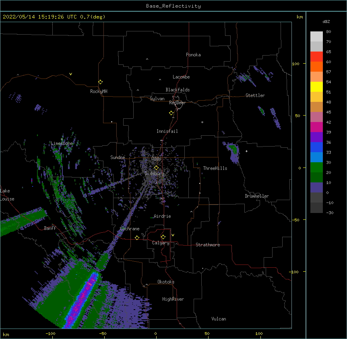Click the asterisk marker east of Innisfail
Image resolution: width=347 pixels, height=339 pixels.
(202, 122)
